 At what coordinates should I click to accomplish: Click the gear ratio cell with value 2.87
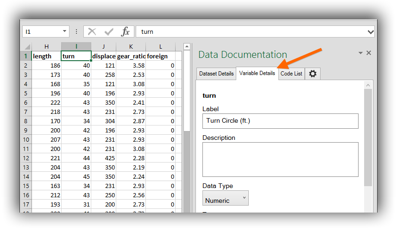[x=131, y=121]
